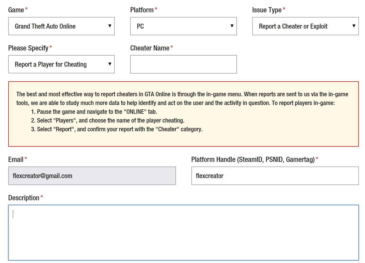Click the Email field with flexcreator@gmail.com
This screenshot has height=263, width=365.
point(92,176)
